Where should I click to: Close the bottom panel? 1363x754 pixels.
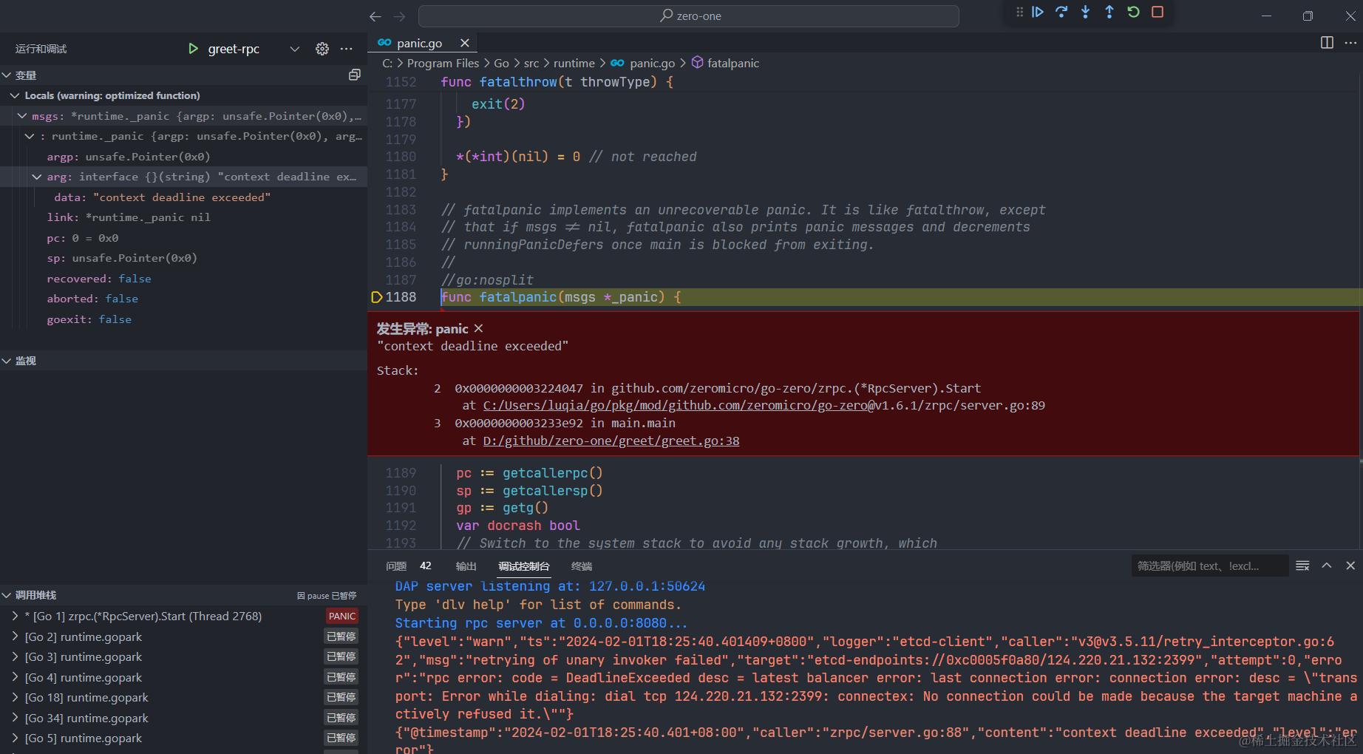coord(1350,565)
